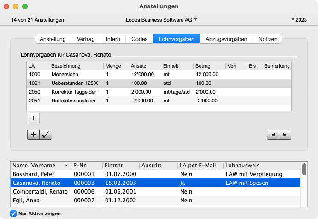
Task: Click the small plus button below the Lohnvorgaben table
Action: pos(34,118)
